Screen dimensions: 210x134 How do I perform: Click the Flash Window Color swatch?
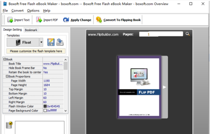point(45,106)
